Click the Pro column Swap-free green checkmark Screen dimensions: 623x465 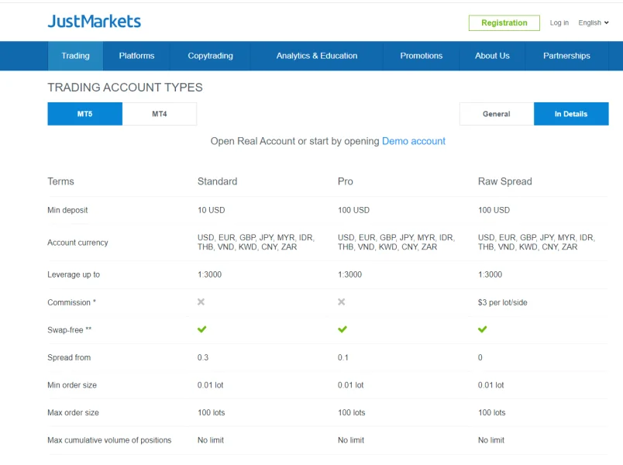(342, 329)
